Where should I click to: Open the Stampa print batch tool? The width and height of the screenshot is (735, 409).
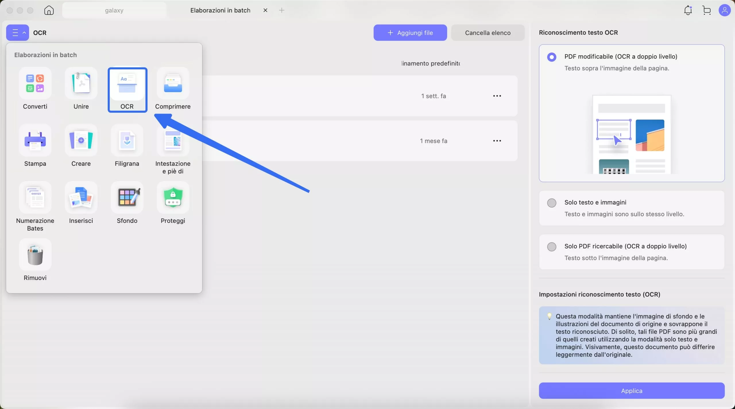(x=35, y=141)
